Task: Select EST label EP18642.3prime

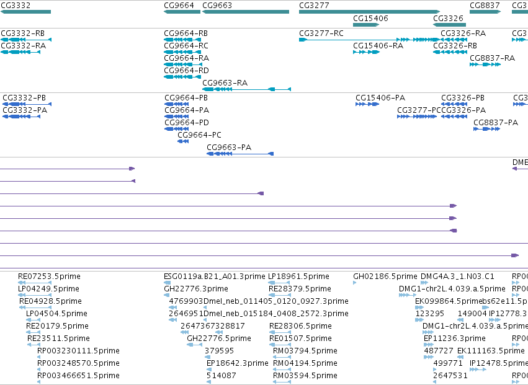Action: point(238,363)
